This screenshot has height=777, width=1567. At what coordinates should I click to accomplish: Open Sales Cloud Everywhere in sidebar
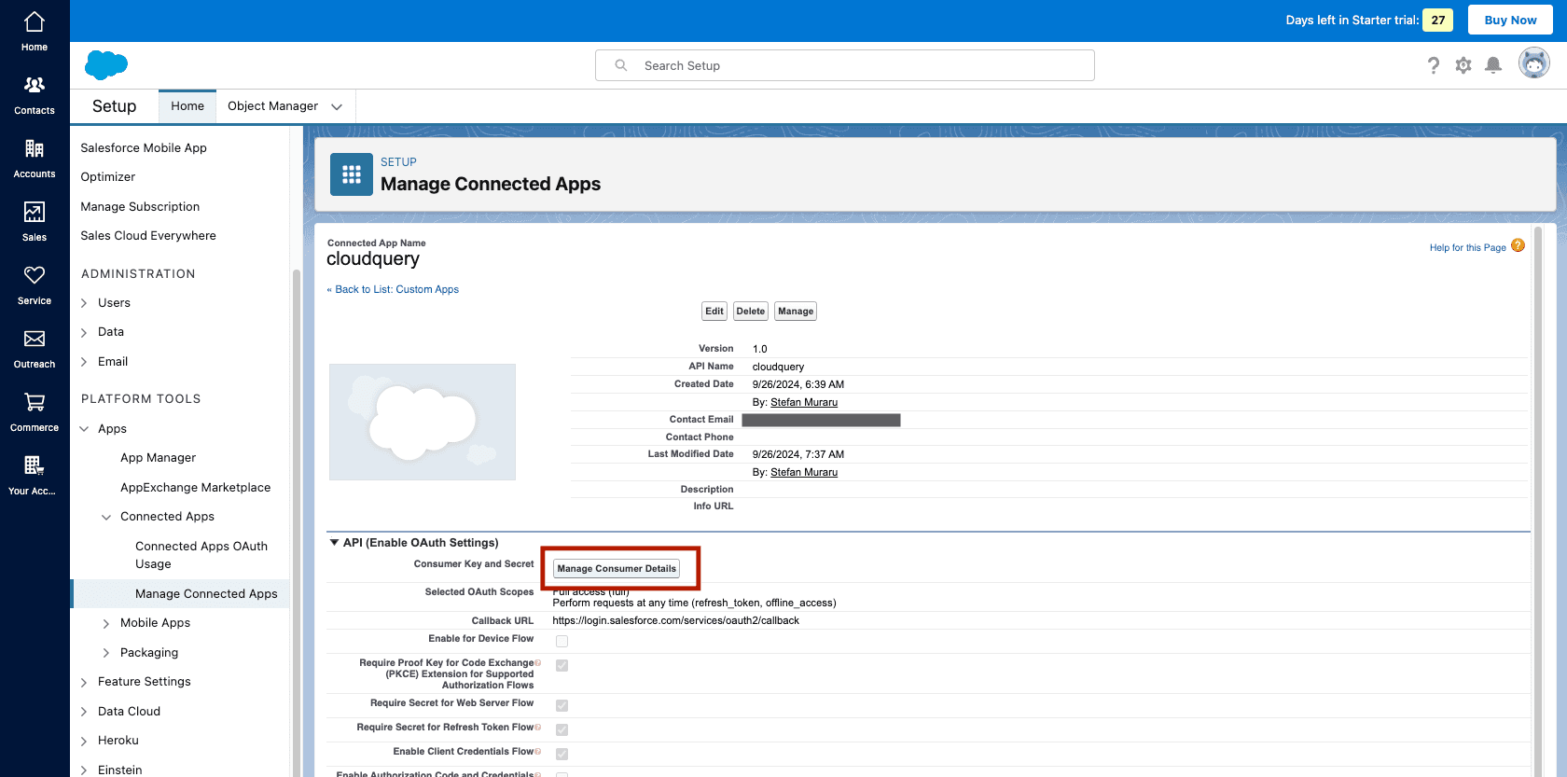tap(148, 235)
